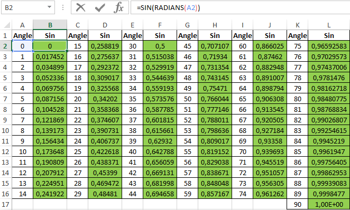Select row 1 header
The image size is (350, 210).
tap(6, 35)
